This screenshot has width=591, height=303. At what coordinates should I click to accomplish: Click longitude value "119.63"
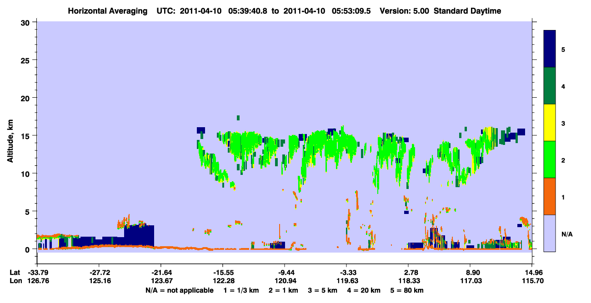click(x=346, y=281)
